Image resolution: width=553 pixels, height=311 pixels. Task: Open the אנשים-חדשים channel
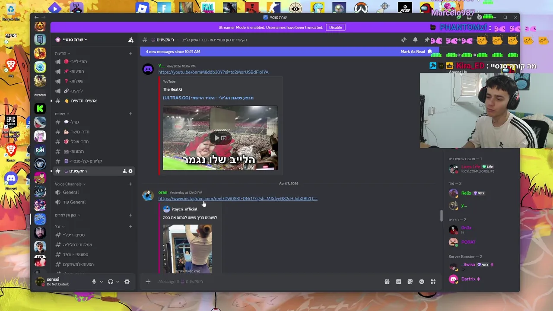(93, 101)
